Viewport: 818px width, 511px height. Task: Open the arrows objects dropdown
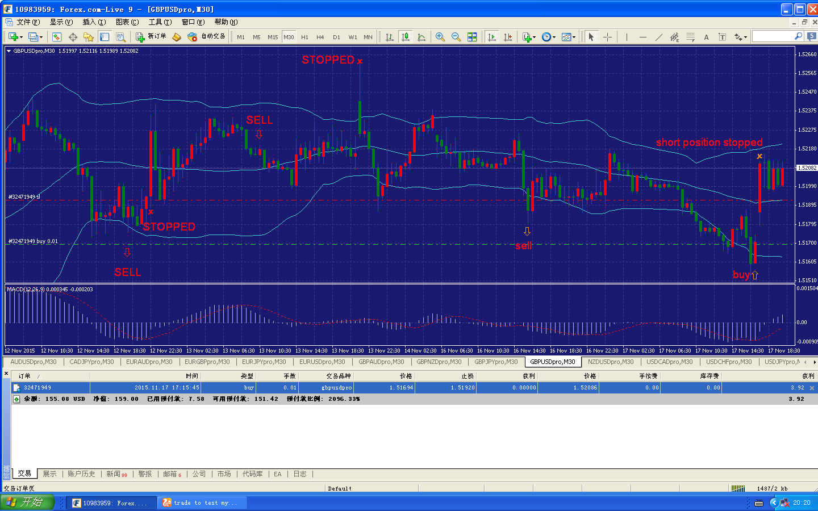pyautogui.click(x=740, y=37)
